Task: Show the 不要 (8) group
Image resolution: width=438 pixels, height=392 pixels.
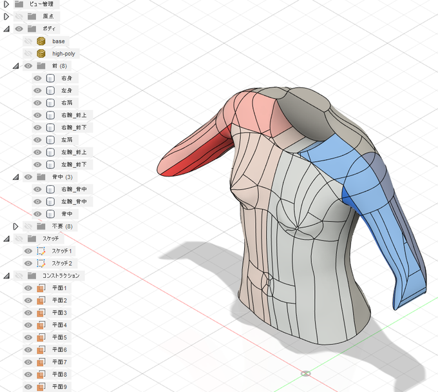Action: 28,226
